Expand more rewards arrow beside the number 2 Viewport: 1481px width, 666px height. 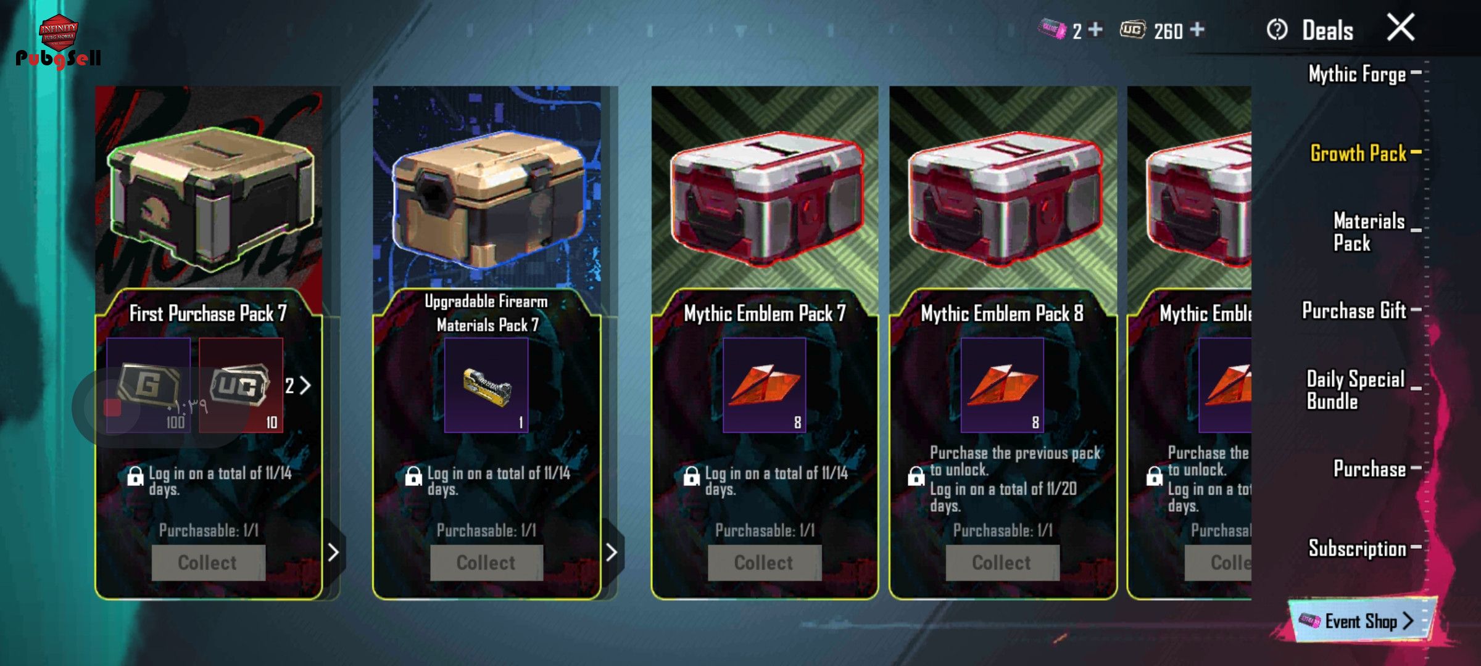click(304, 385)
